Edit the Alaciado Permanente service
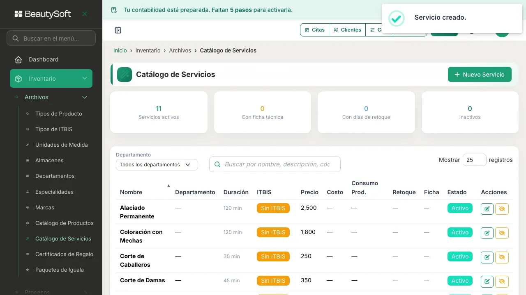Screen dimensions: 526x295 click(487, 209)
